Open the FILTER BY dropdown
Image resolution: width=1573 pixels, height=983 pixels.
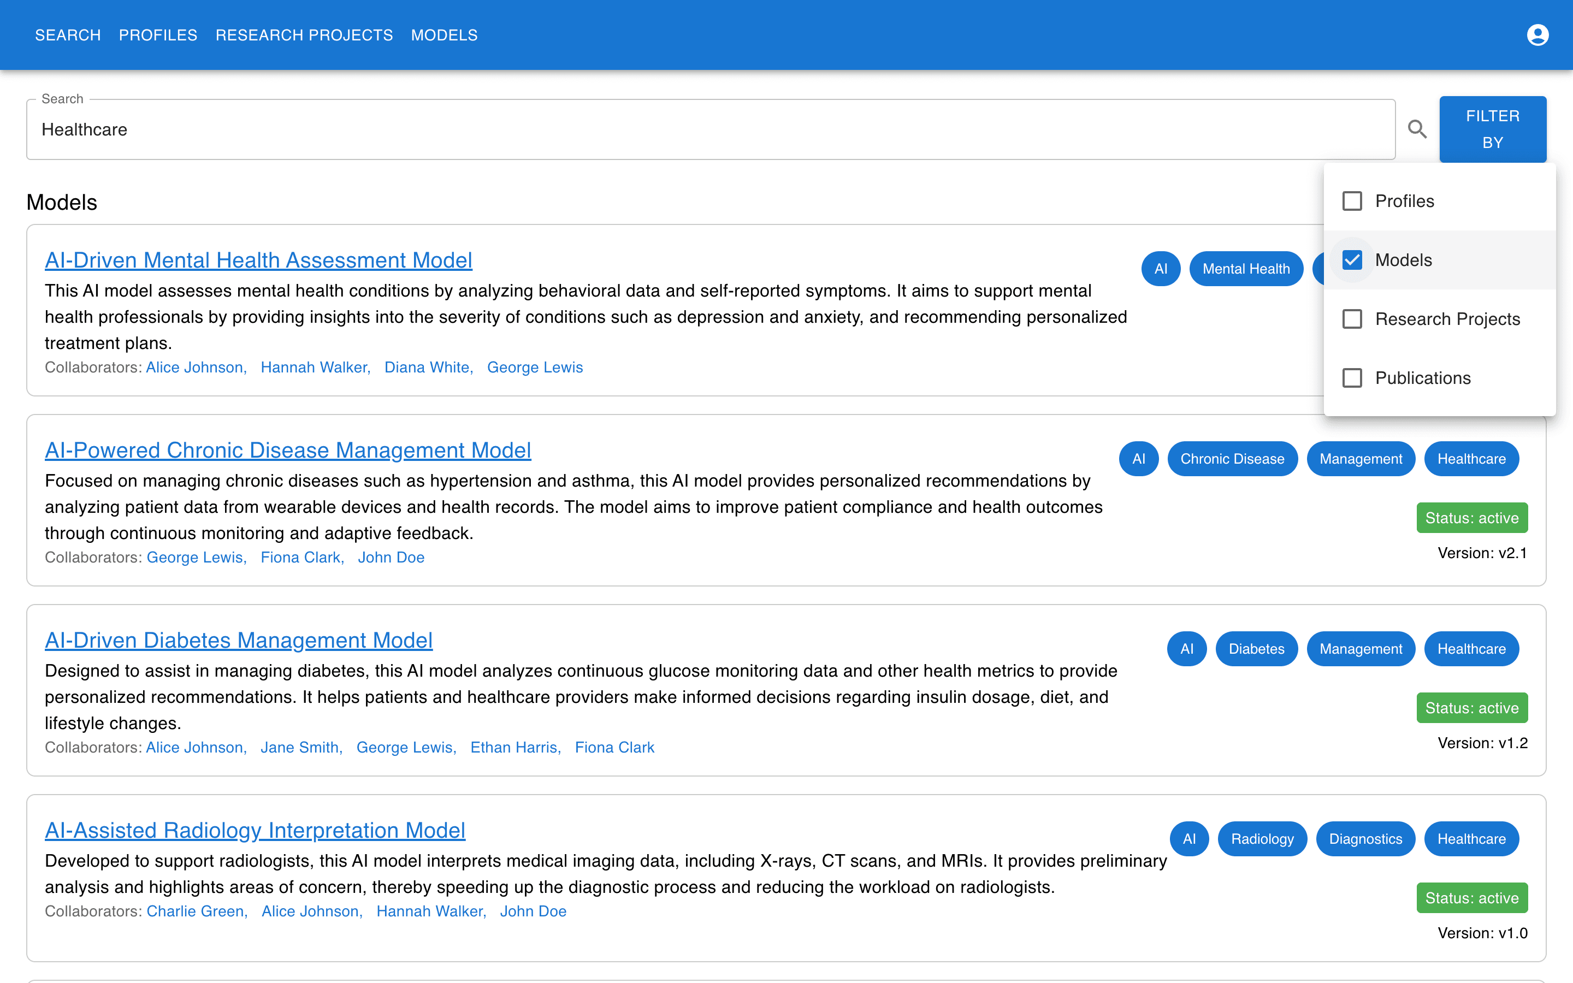(1492, 129)
